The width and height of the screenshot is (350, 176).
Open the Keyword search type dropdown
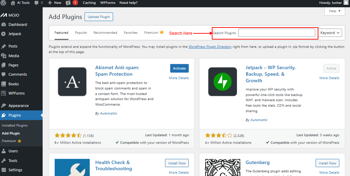[330, 33]
